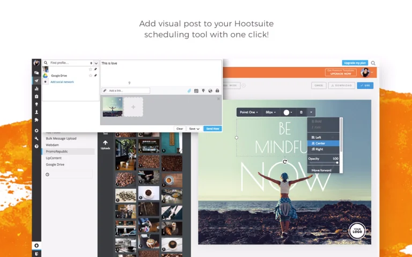
Task: Open the App Directory puzzle piece icon
Action: tap(36, 120)
